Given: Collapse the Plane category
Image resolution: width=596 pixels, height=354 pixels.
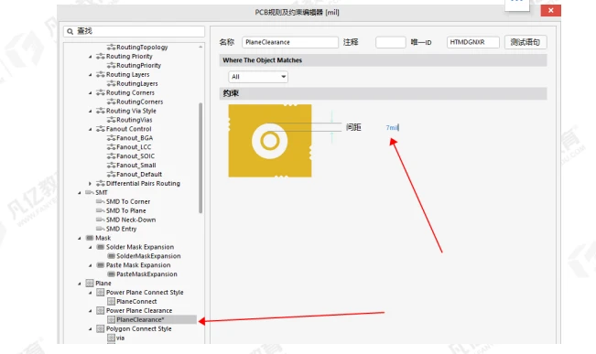Looking at the screenshot, I should coord(80,284).
